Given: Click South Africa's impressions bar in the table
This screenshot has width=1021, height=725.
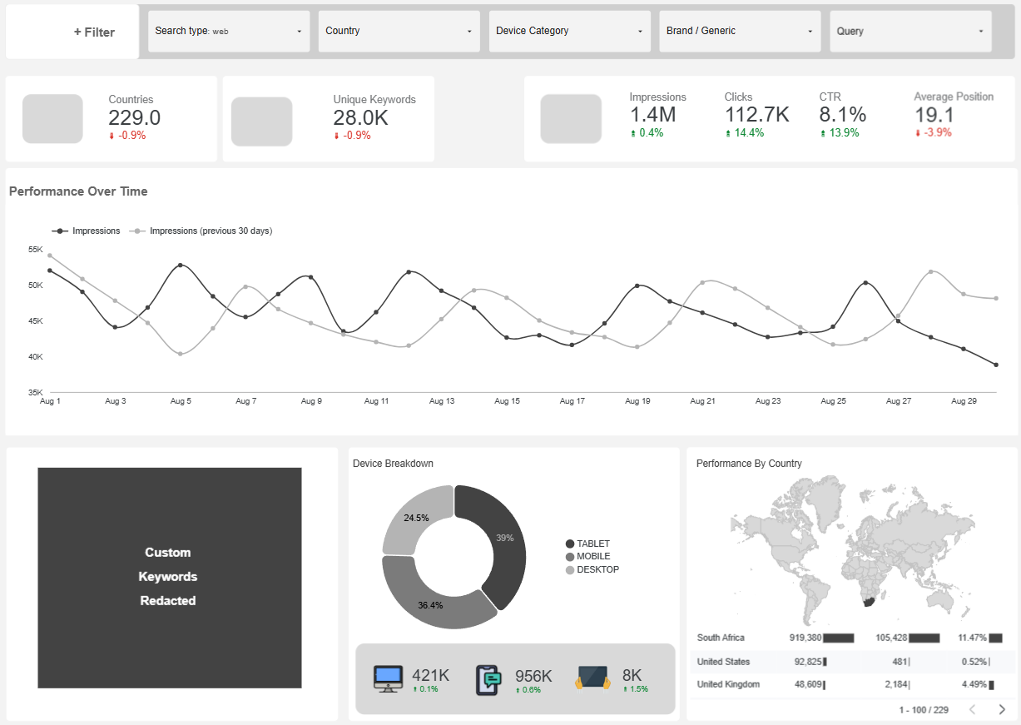Looking at the screenshot, I should pos(838,638).
